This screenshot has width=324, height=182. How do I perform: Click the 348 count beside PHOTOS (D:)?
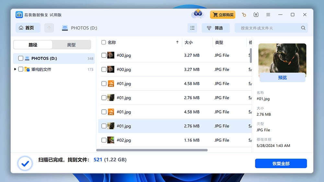click(x=90, y=59)
